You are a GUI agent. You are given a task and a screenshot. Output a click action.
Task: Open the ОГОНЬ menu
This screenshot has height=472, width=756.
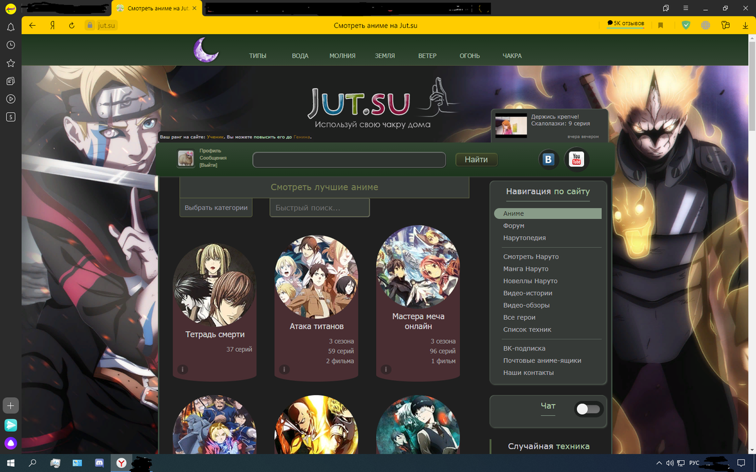(469, 56)
